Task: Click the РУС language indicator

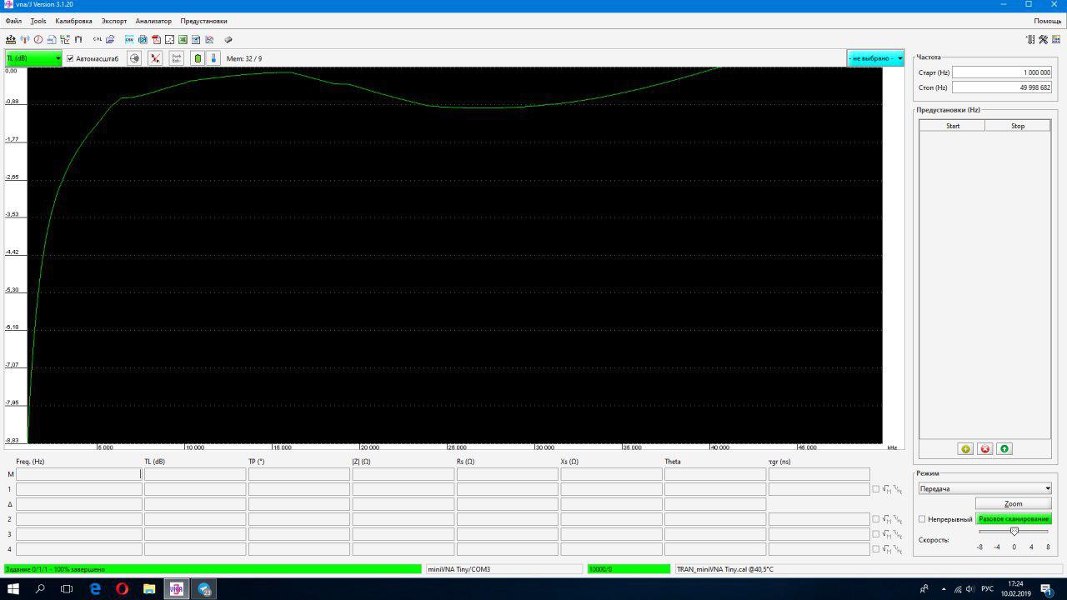Action: tap(987, 588)
